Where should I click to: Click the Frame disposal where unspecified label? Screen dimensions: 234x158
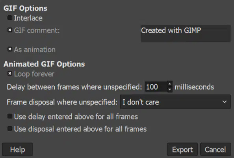62,102
